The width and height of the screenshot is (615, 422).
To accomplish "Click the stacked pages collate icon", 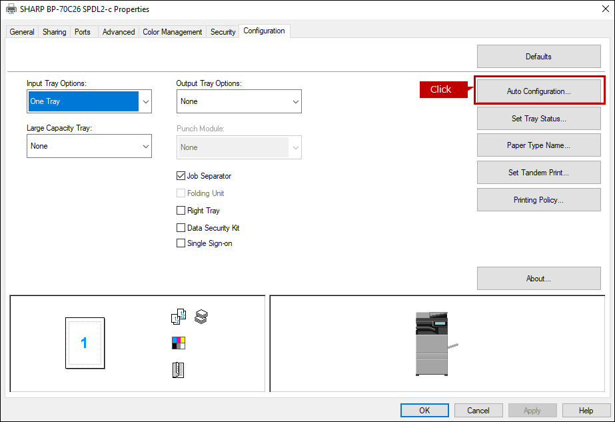I will click(201, 317).
